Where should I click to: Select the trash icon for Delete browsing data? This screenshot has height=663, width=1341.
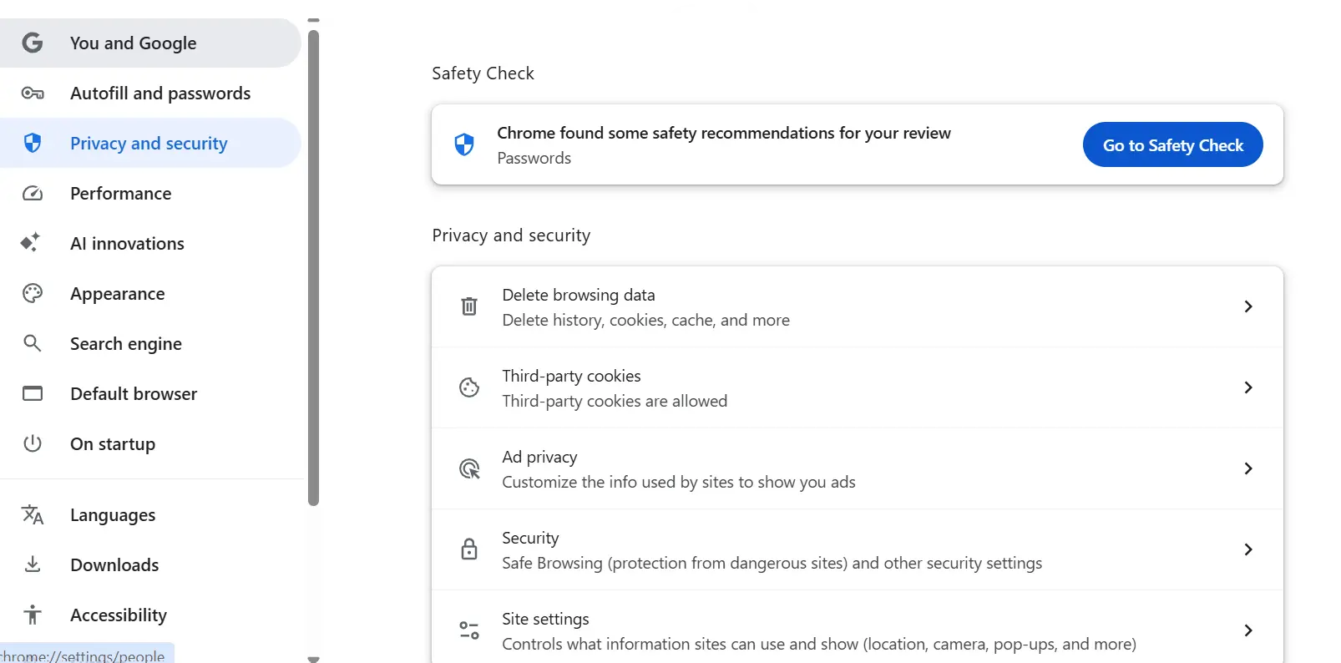469,306
